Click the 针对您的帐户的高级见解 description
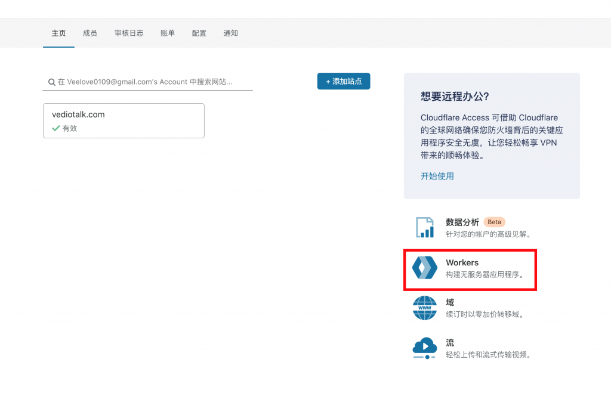 click(489, 234)
